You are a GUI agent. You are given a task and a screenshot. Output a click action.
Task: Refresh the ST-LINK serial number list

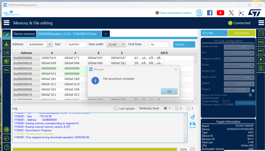[x=253, y=47]
